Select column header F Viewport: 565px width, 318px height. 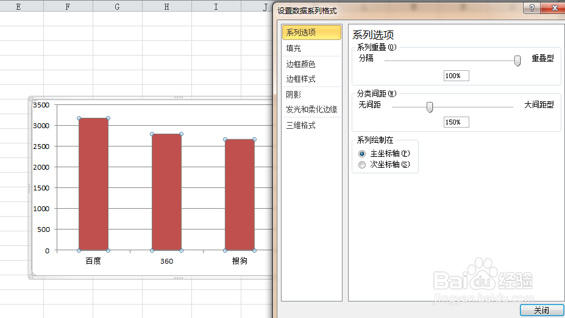(x=68, y=7)
